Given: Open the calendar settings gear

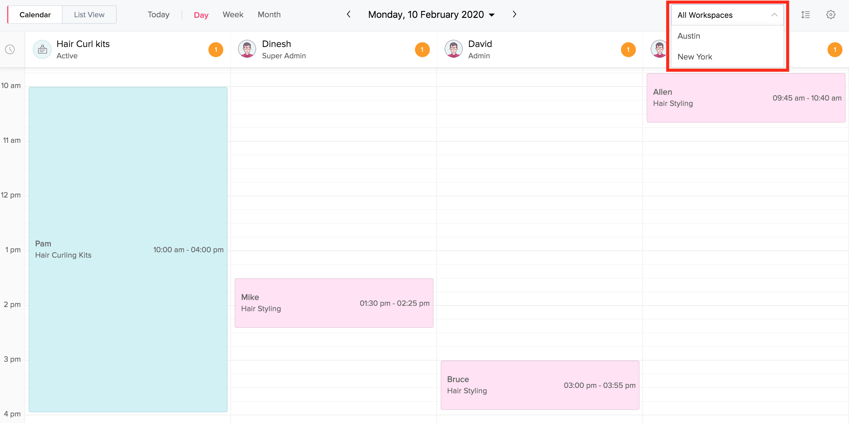Looking at the screenshot, I should coord(831,15).
